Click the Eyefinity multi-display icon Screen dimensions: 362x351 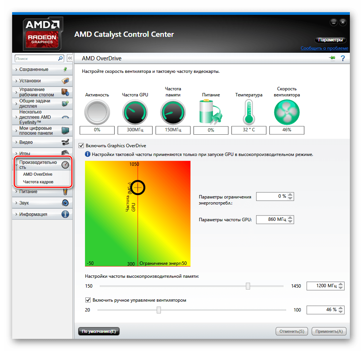pyautogui.click(x=65, y=117)
